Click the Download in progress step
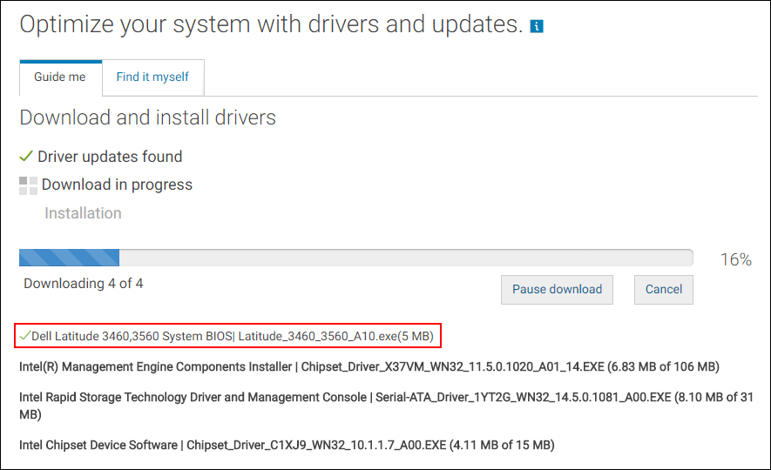The image size is (771, 470). [x=117, y=185]
